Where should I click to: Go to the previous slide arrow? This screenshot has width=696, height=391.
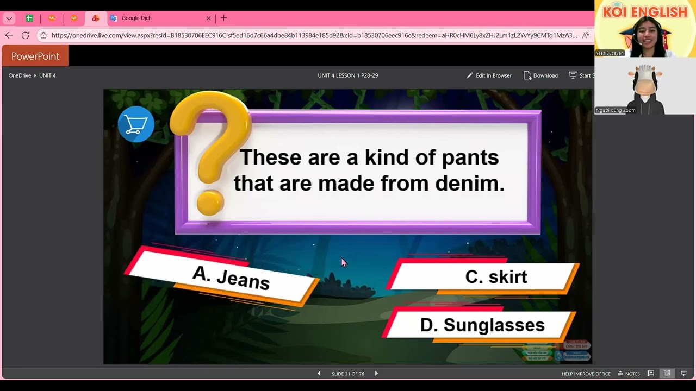pyautogui.click(x=319, y=374)
